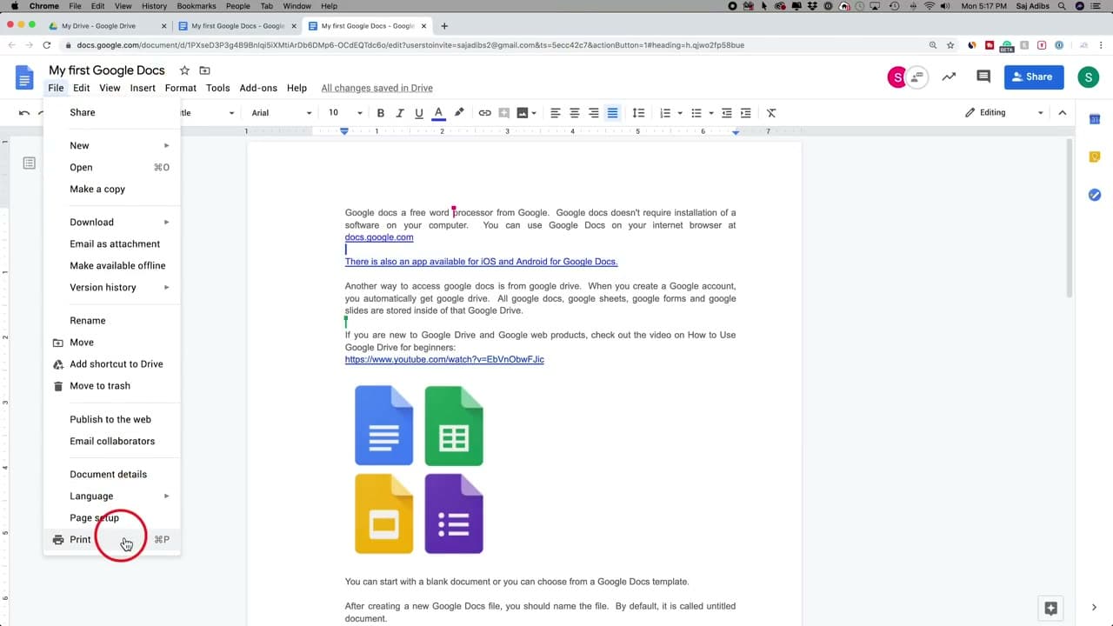Screen dimensions: 1113x626
Task: Open the Calendar side panel icon
Action: (x=1095, y=119)
